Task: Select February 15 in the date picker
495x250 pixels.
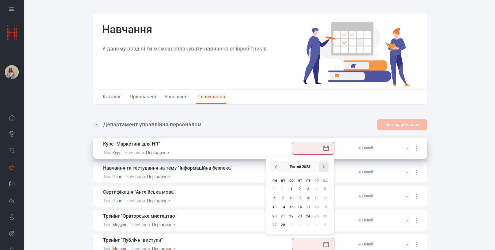Action: pyautogui.click(x=291, y=207)
